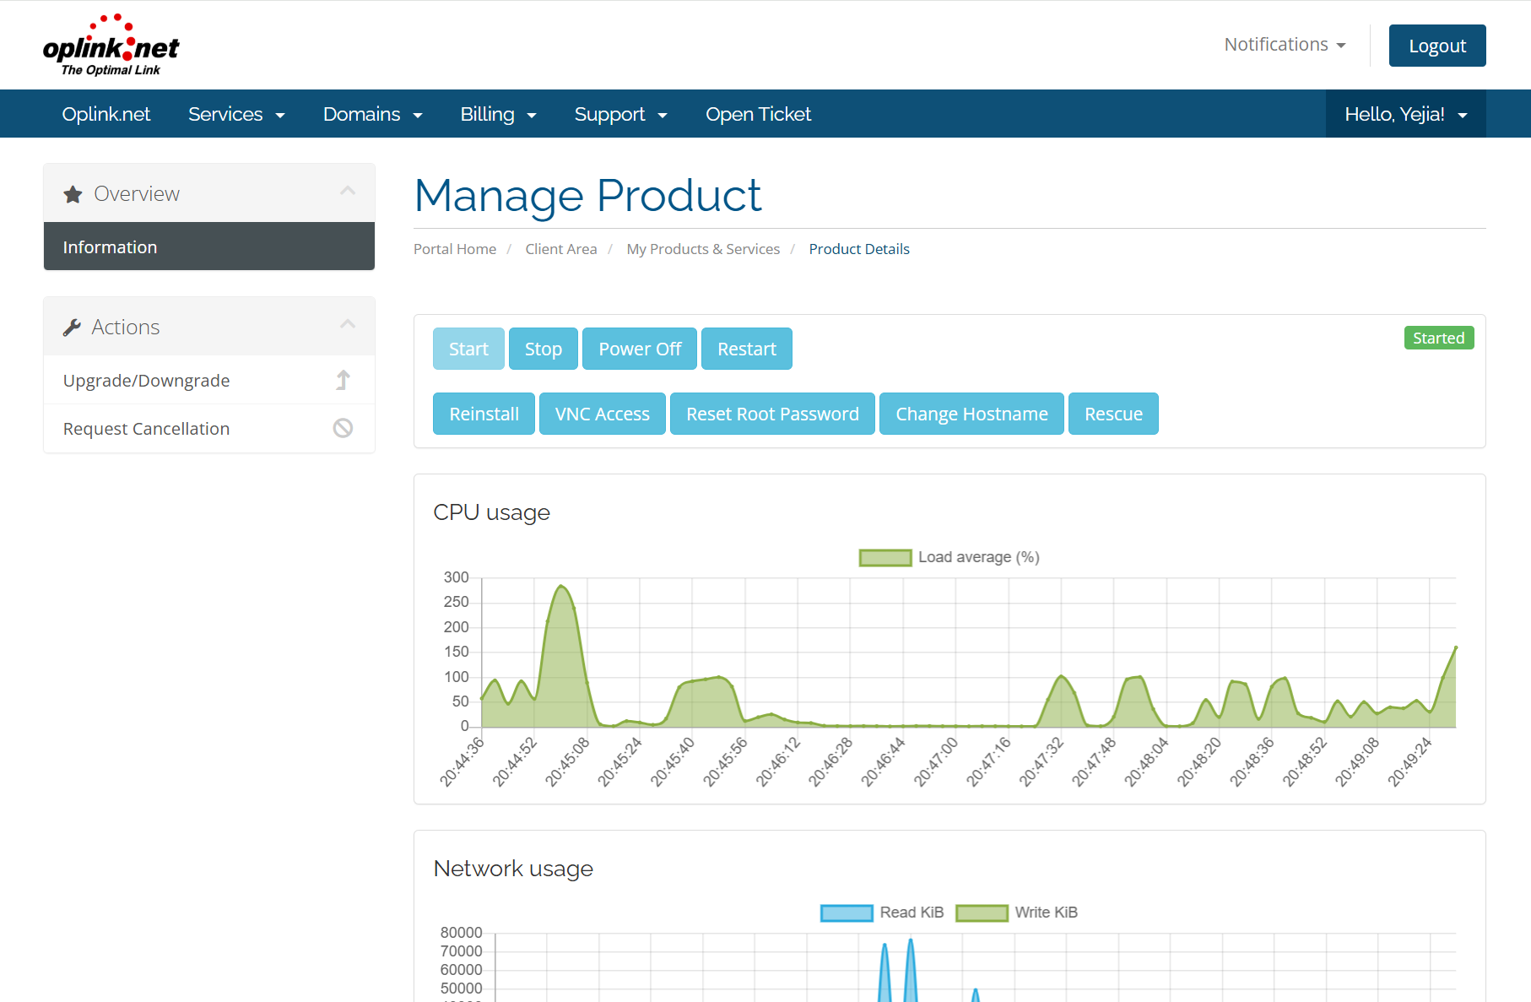Toggle the Load average legend swatch
The width and height of the screenshot is (1531, 1002).
885,558
